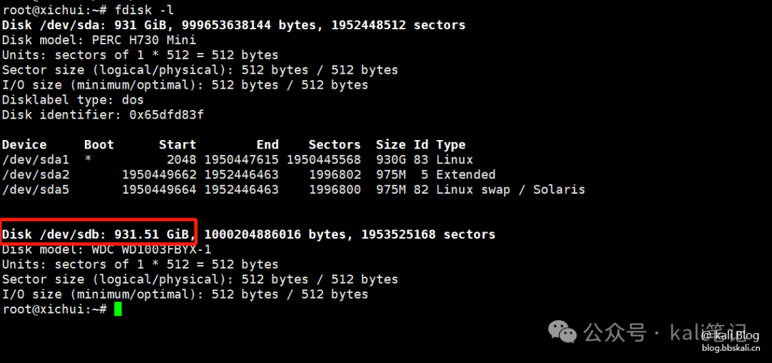Click 'Sector size' line of /dev/sdb section

coord(200,279)
